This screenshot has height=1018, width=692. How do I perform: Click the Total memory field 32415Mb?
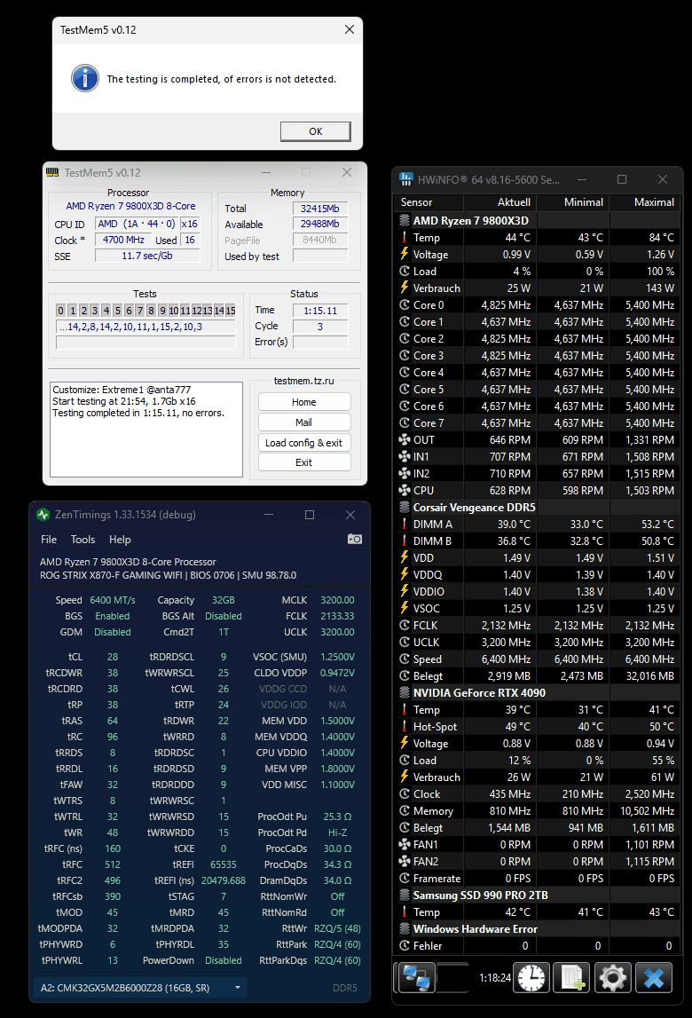320,209
